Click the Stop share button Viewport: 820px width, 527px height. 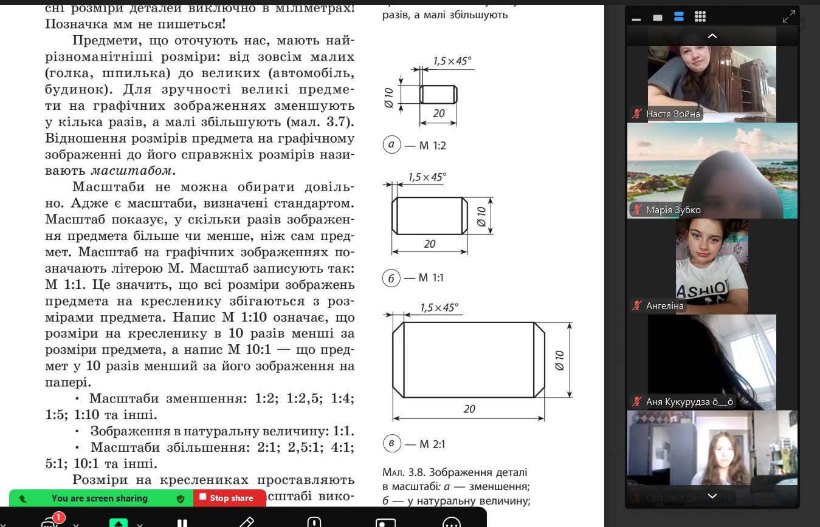(x=230, y=498)
